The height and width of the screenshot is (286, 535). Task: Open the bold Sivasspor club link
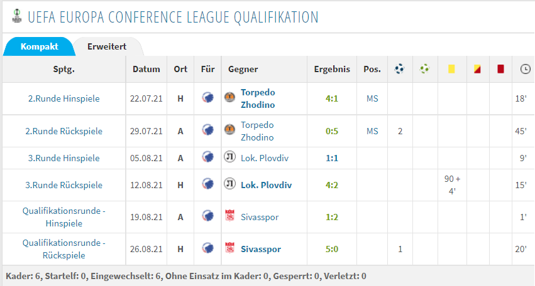[261, 249]
